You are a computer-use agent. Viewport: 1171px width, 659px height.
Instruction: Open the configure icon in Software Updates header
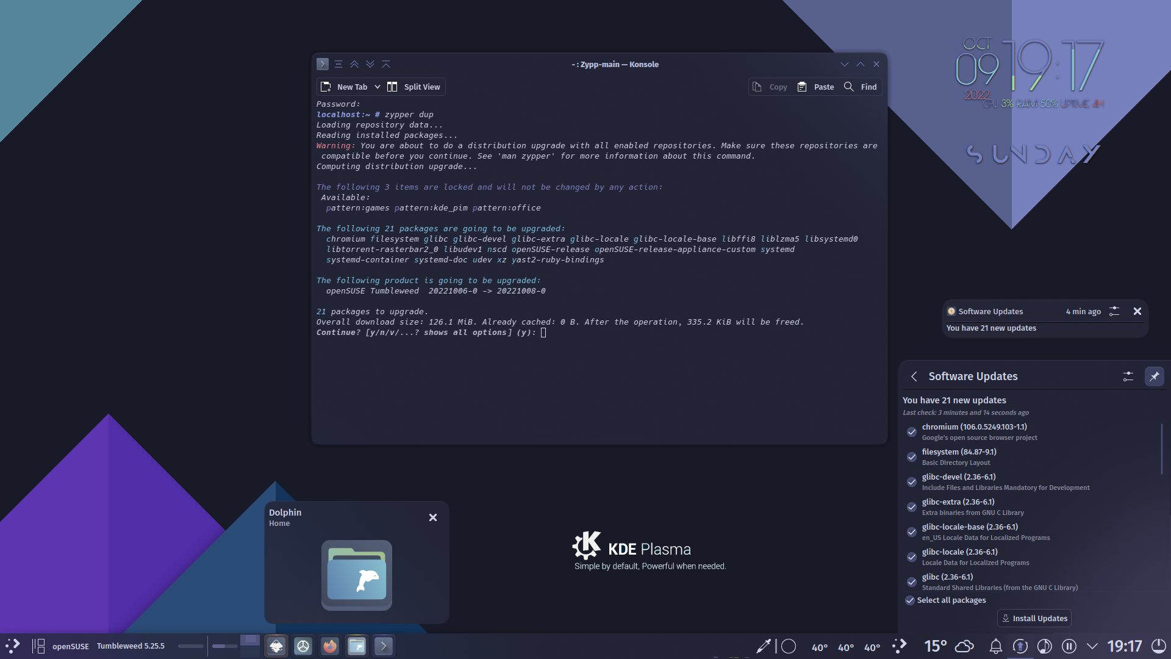click(1127, 376)
